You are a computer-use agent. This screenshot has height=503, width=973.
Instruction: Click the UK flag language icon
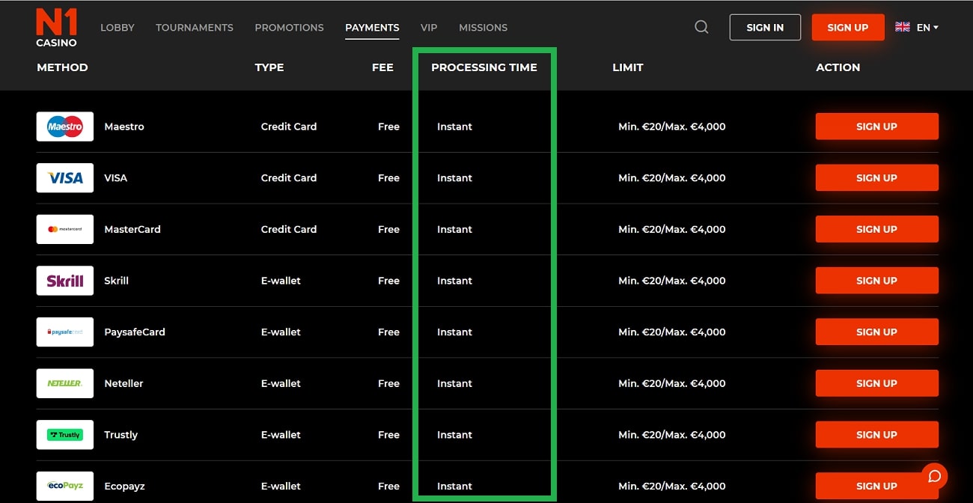point(903,27)
